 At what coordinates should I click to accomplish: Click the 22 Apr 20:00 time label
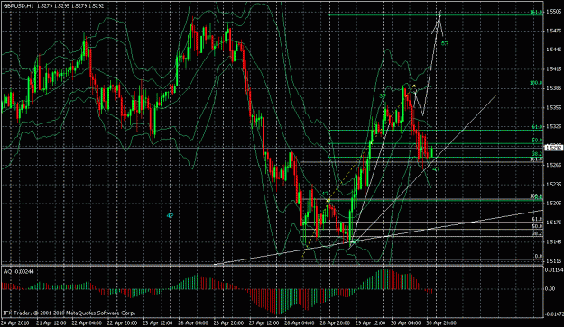pyautogui.click(x=123, y=322)
